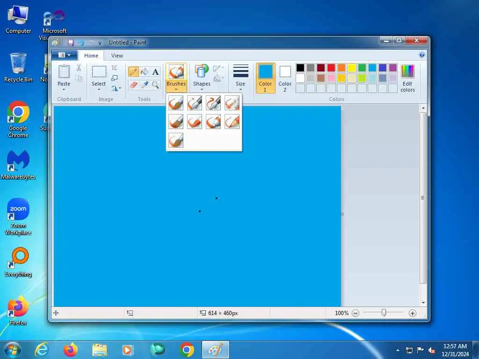
Task: Activate the Color 1 button
Action: coord(266,78)
